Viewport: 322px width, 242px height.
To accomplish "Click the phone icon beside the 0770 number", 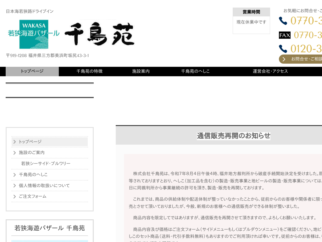I will click(283, 20).
